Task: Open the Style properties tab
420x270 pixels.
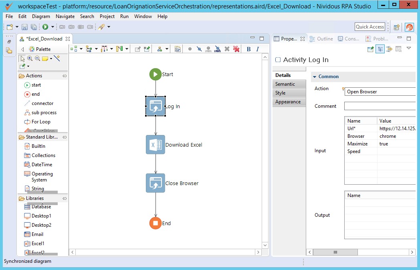Action: click(289, 93)
